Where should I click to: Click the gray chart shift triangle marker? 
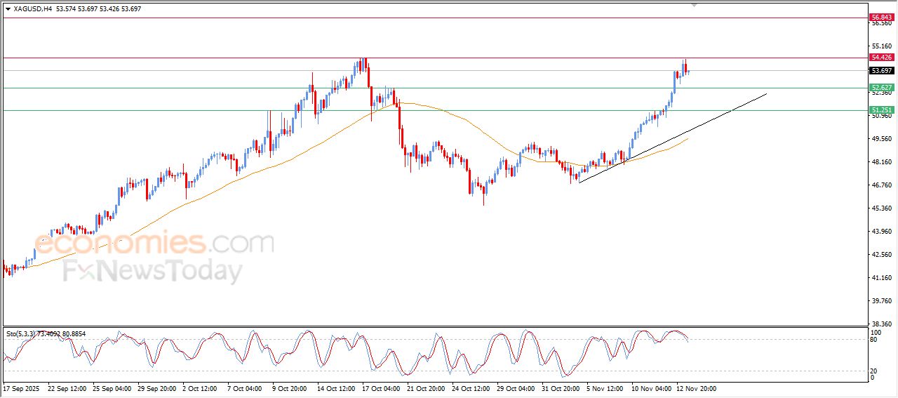click(x=695, y=6)
